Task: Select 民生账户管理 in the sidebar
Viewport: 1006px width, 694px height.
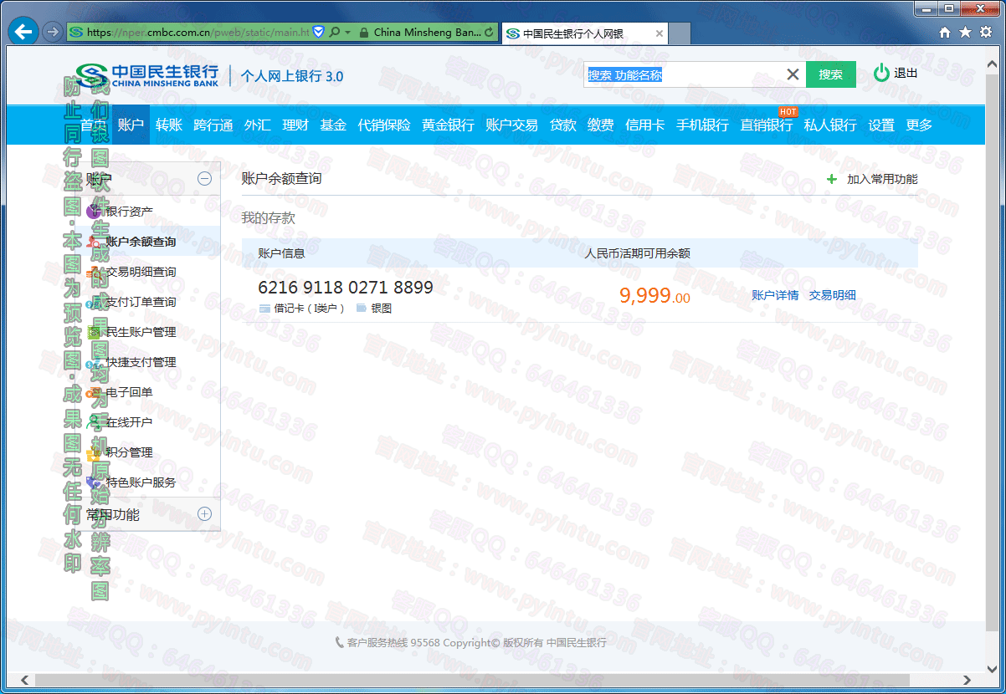Action: pyautogui.click(x=141, y=332)
